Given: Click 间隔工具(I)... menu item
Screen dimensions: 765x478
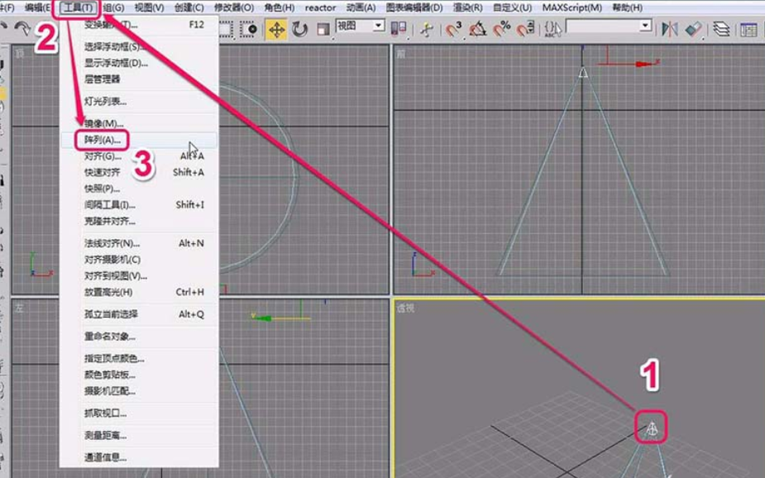Looking at the screenshot, I should tap(110, 204).
